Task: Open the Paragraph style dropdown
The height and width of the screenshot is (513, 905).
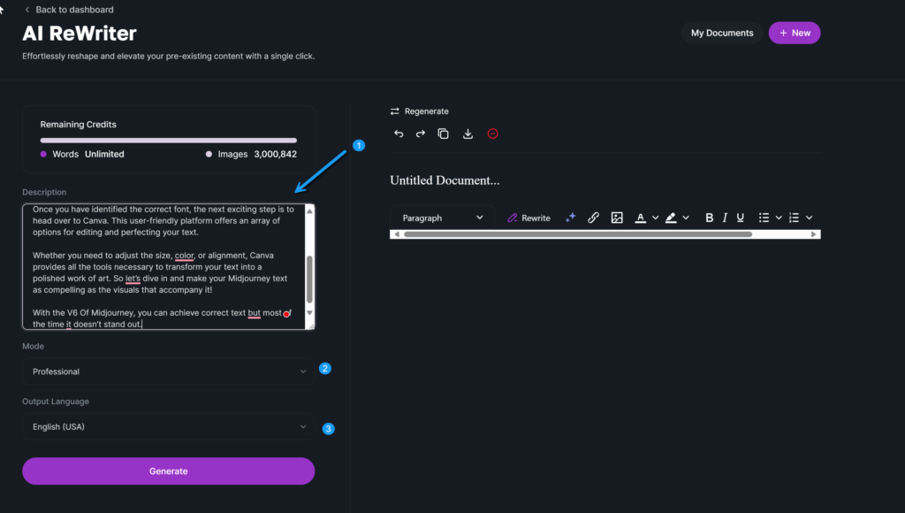Action: tap(442, 218)
